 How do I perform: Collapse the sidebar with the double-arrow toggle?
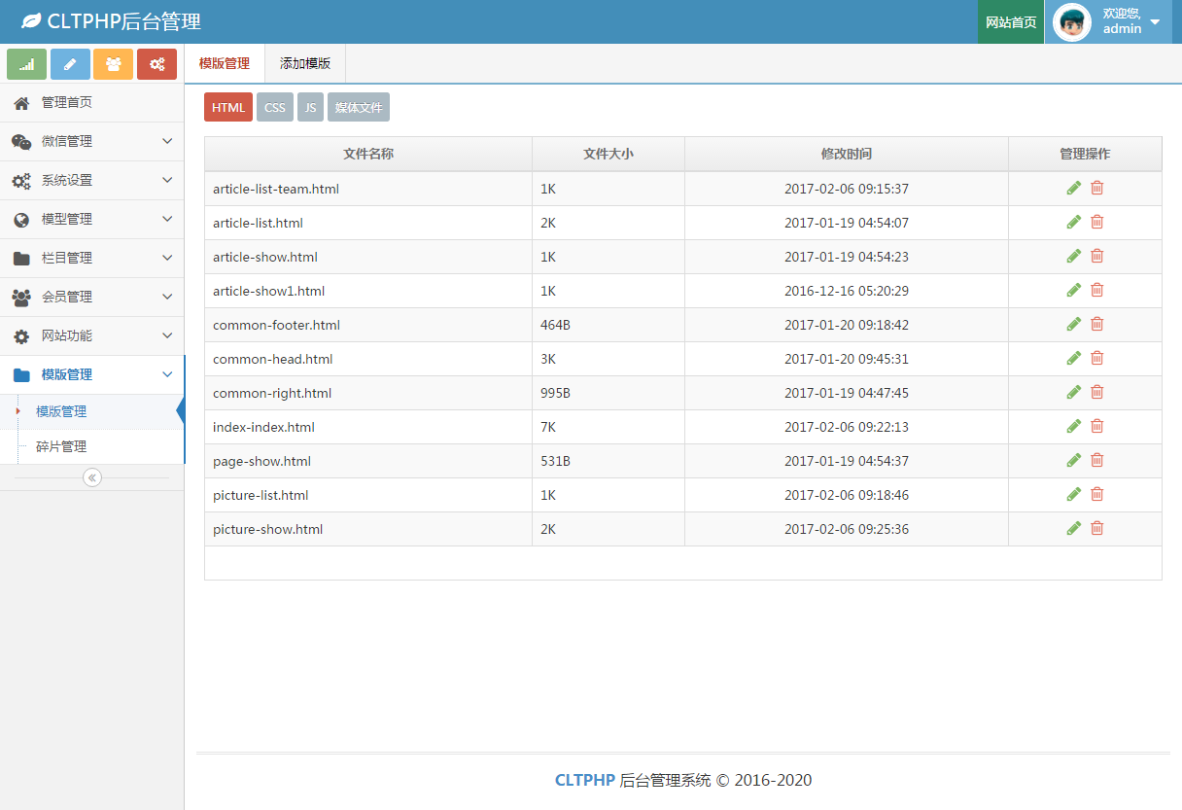92,477
